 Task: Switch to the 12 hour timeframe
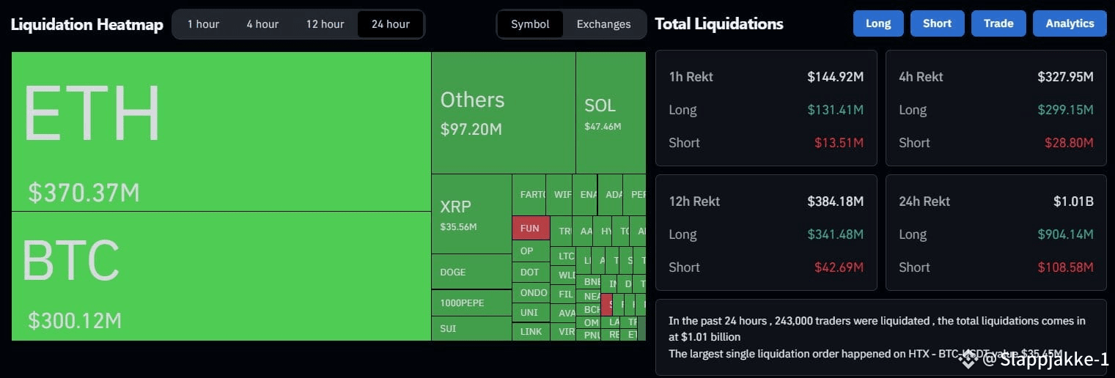click(325, 24)
